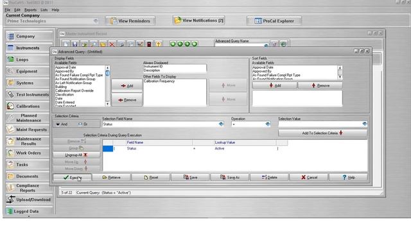Click down arrow of Sort Fields list scrollbar
411x231 pixels.
340,77
